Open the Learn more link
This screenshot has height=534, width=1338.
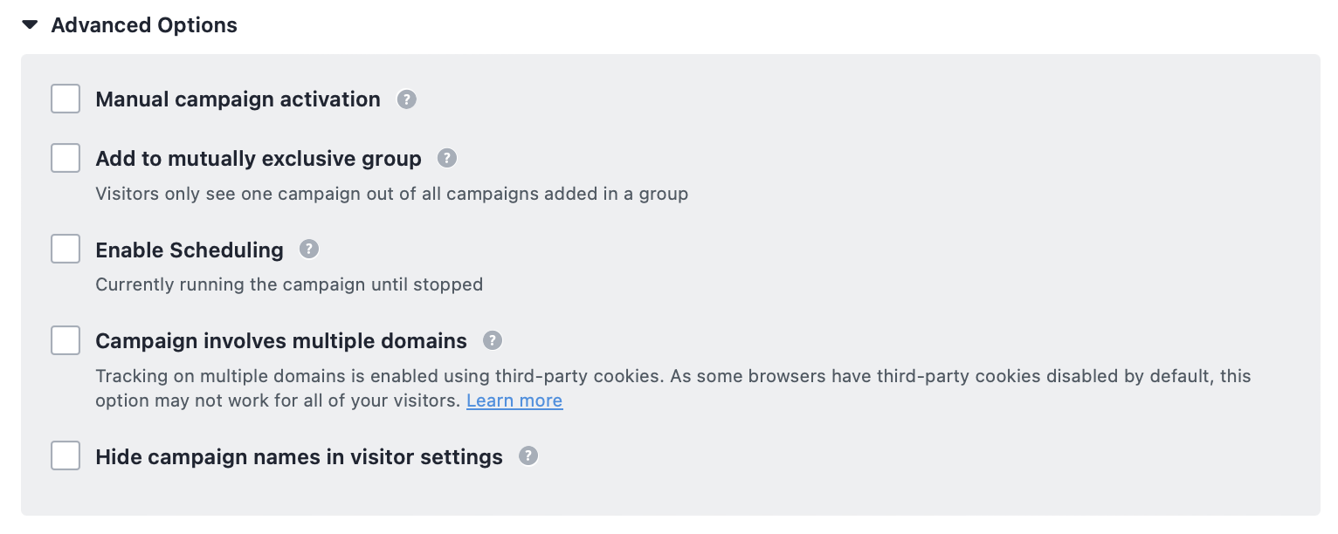click(514, 400)
